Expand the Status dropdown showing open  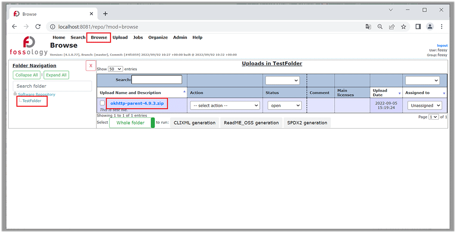(x=284, y=105)
